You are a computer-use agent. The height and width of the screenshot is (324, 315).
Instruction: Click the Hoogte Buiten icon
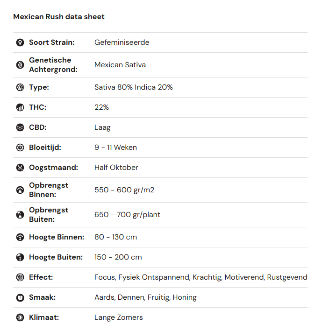pyautogui.click(x=20, y=257)
